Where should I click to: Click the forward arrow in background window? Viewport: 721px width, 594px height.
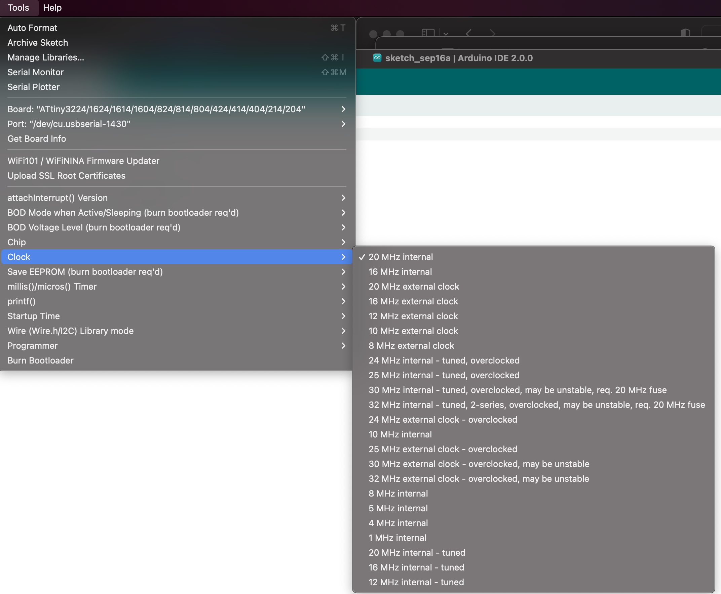point(493,33)
